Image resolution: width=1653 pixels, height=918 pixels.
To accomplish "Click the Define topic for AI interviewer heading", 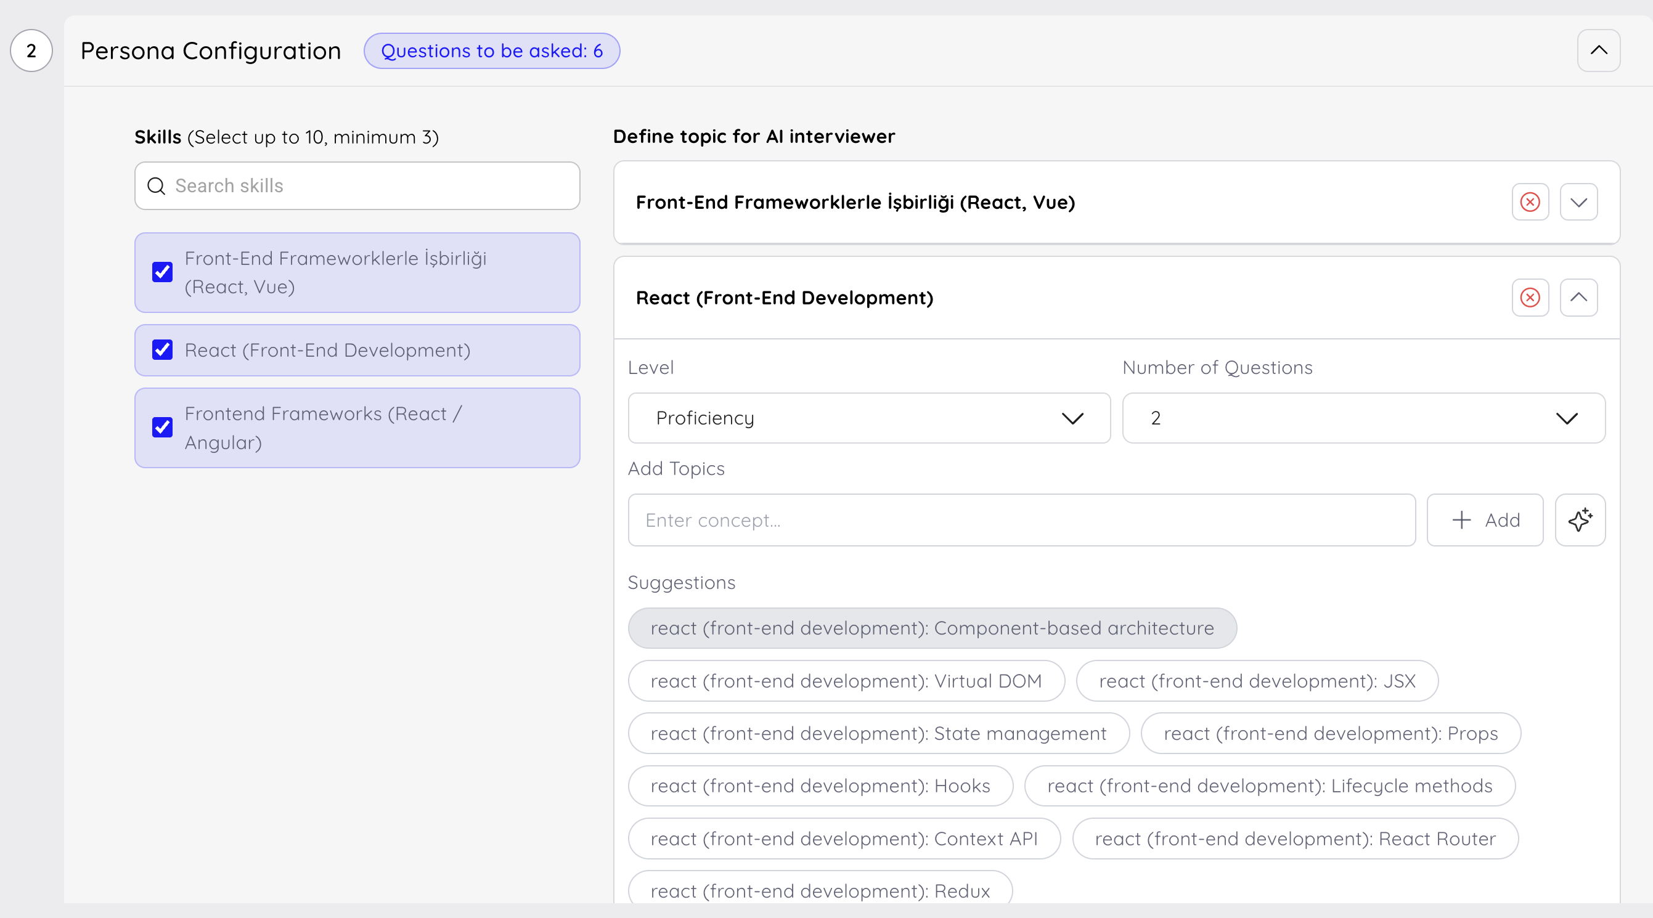I will (754, 137).
